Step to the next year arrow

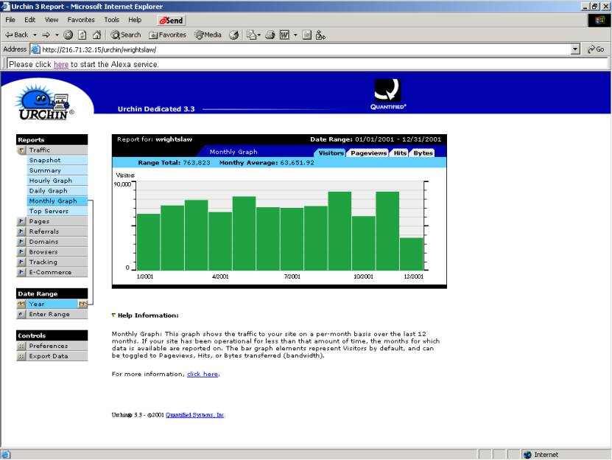pyautogui.click(x=83, y=304)
